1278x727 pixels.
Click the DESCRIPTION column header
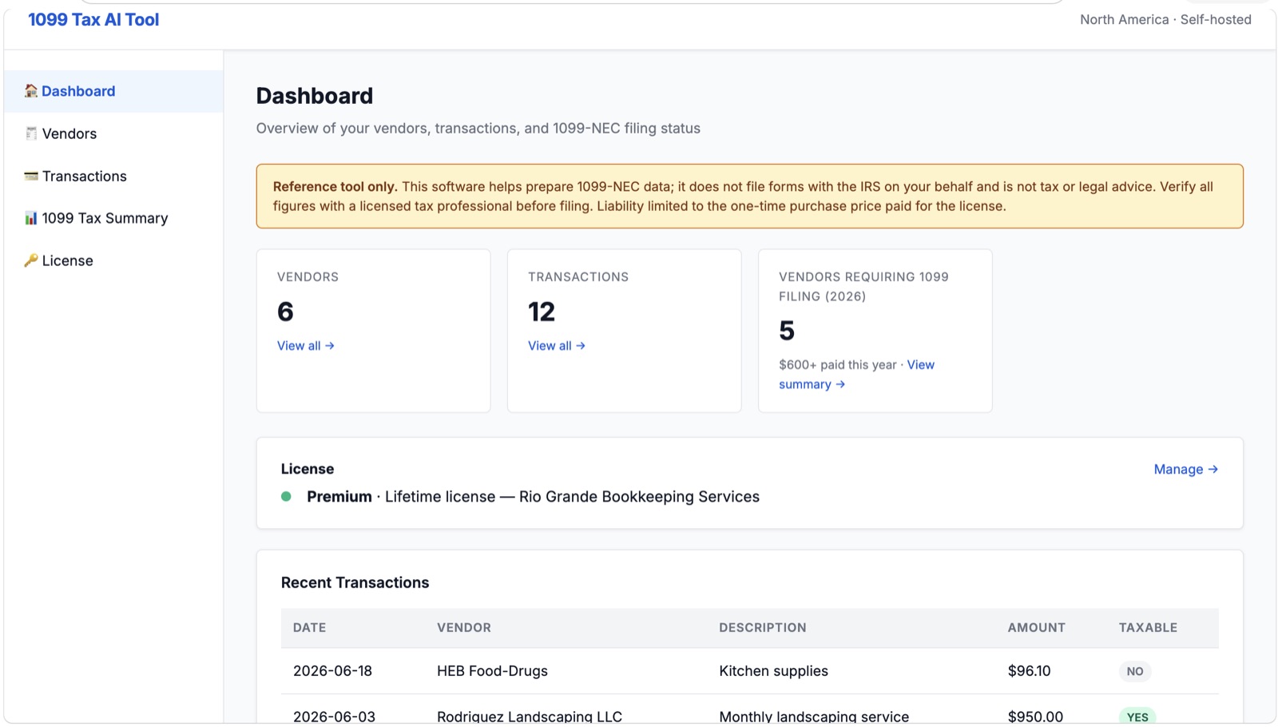(763, 628)
